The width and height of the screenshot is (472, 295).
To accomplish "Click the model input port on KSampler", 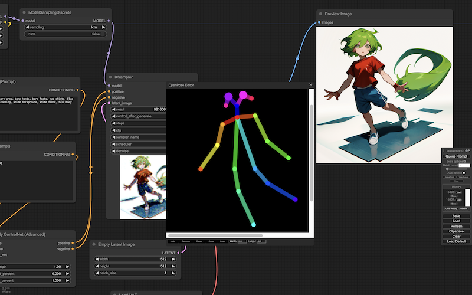I will pyautogui.click(x=109, y=86).
